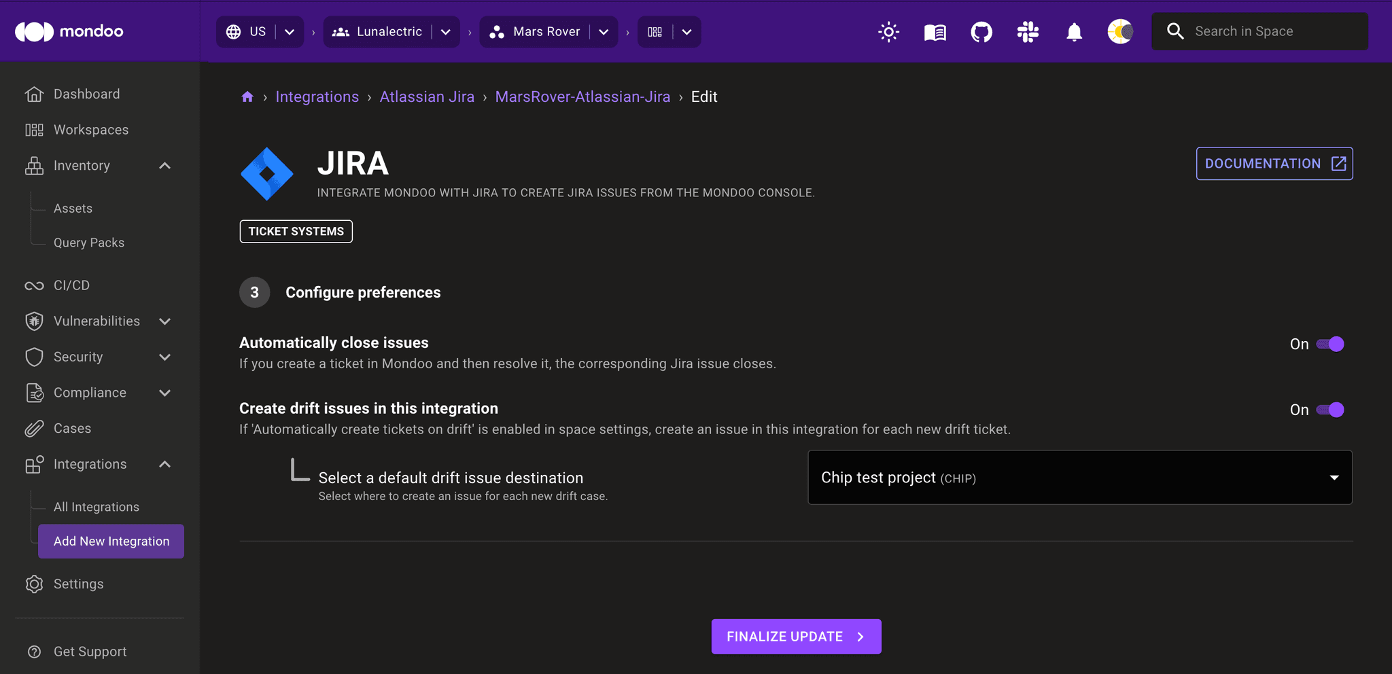Open CI/CD from the sidebar
1392x674 pixels.
click(71, 285)
